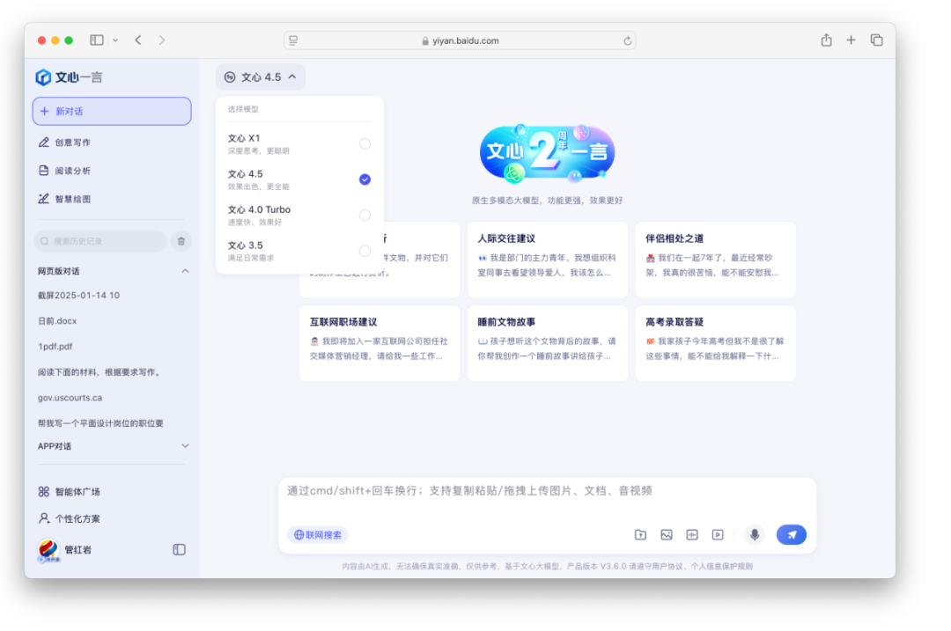Open the 个人信息保护规则 link in footer
This screenshot has height=631, width=951.
point(722,566)
